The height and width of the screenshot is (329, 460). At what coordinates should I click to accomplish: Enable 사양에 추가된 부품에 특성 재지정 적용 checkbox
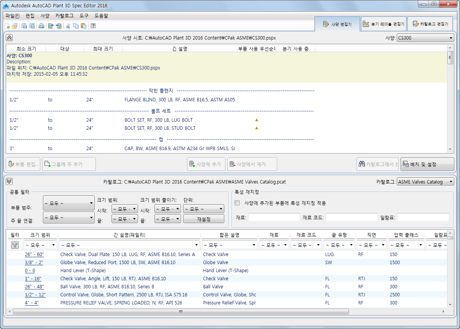point(237,203)
